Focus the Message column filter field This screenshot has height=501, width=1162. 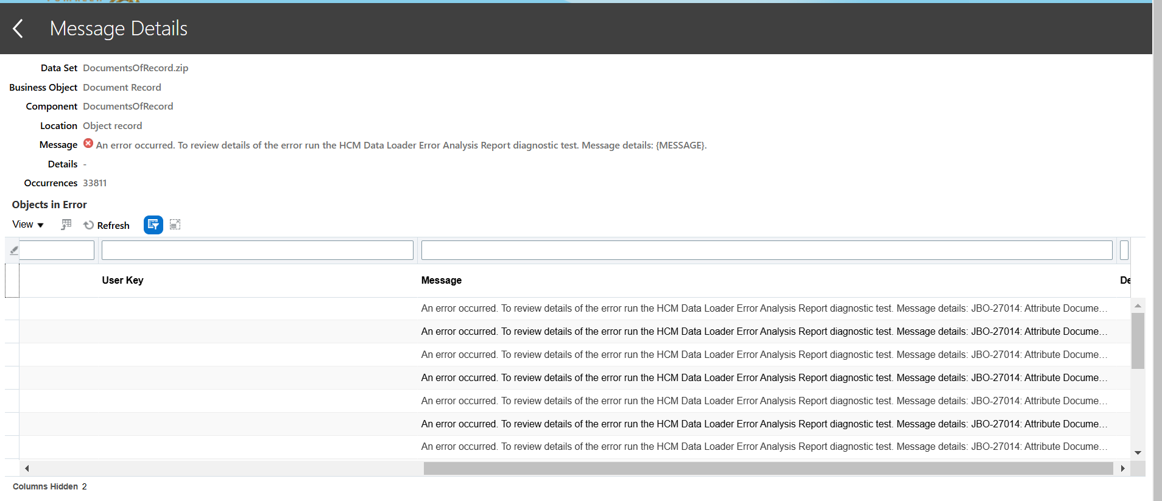767,250
